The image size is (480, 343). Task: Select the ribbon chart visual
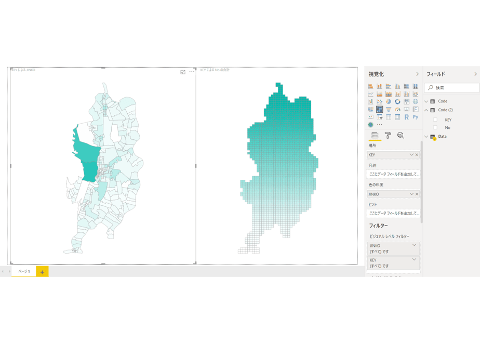(416, 94)
